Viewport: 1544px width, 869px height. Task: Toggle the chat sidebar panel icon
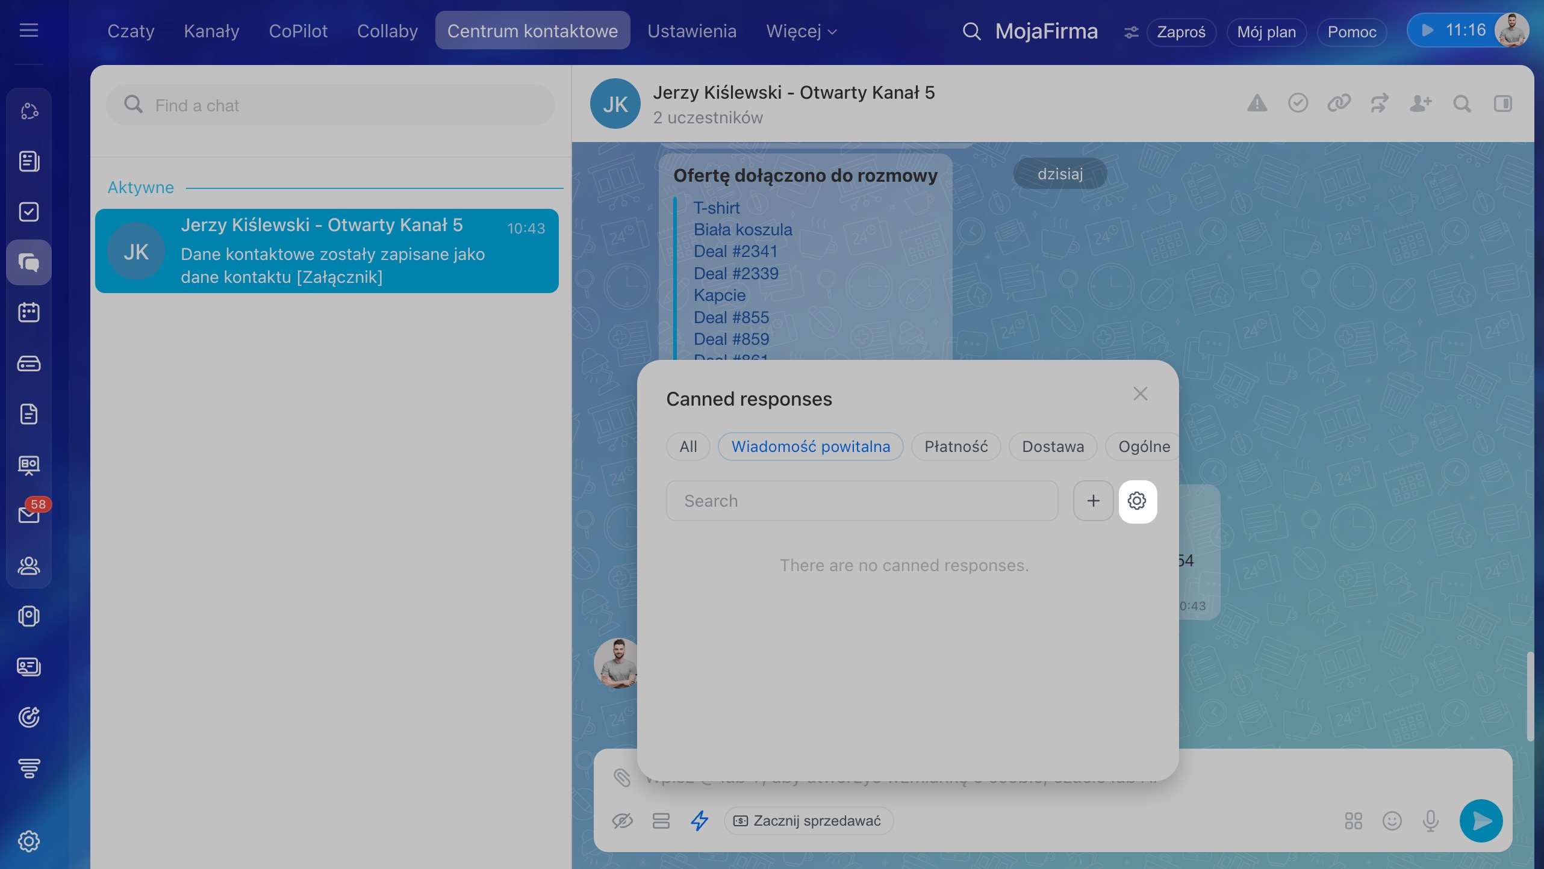click(1502, 104)
